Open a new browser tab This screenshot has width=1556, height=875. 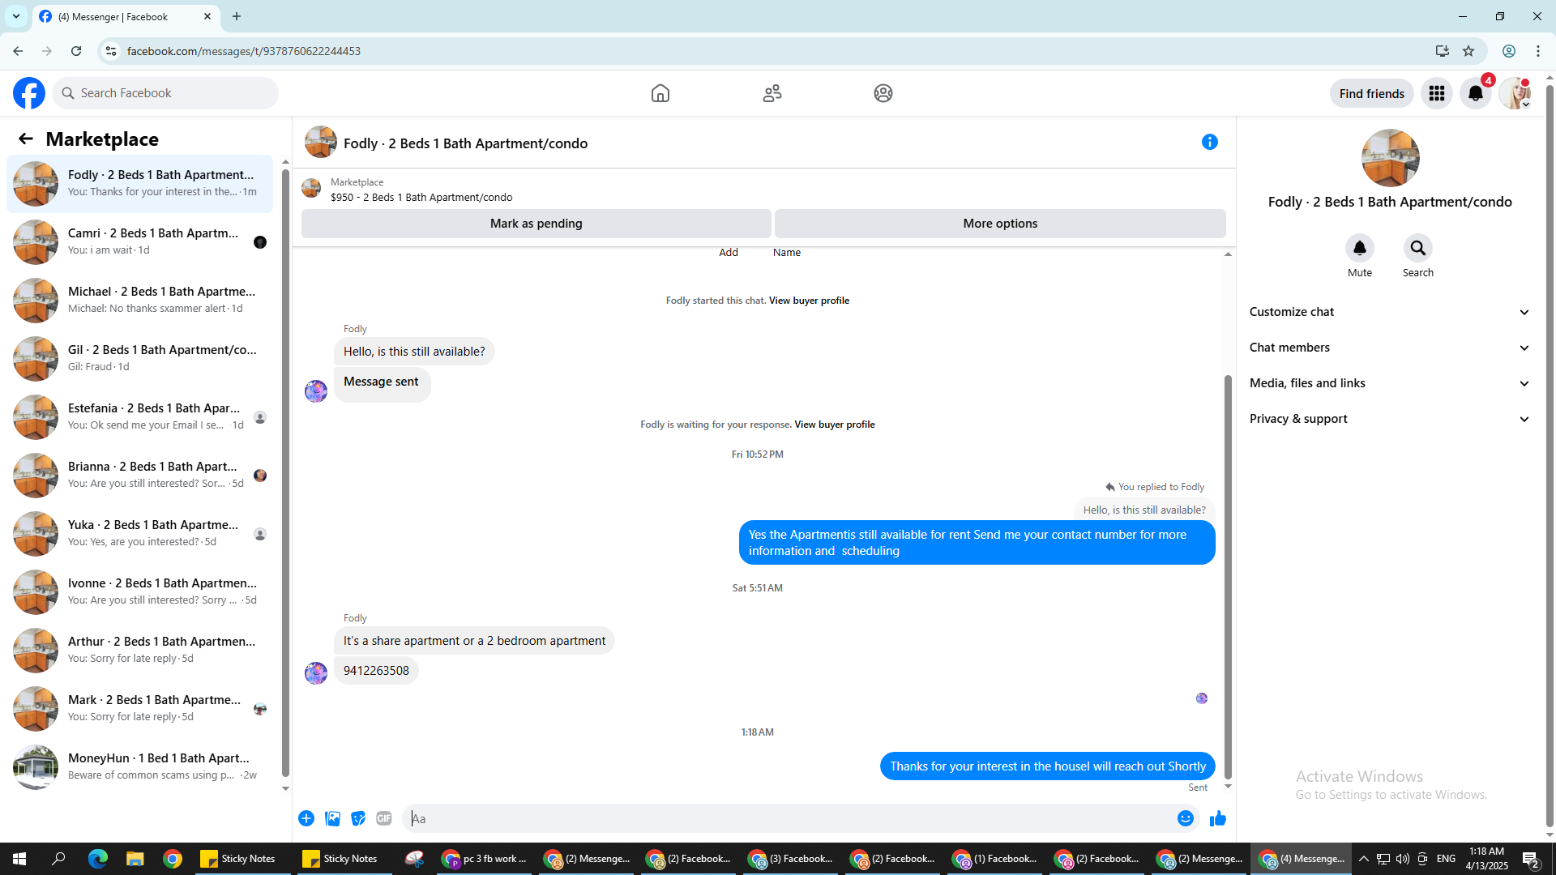[237, 16]
